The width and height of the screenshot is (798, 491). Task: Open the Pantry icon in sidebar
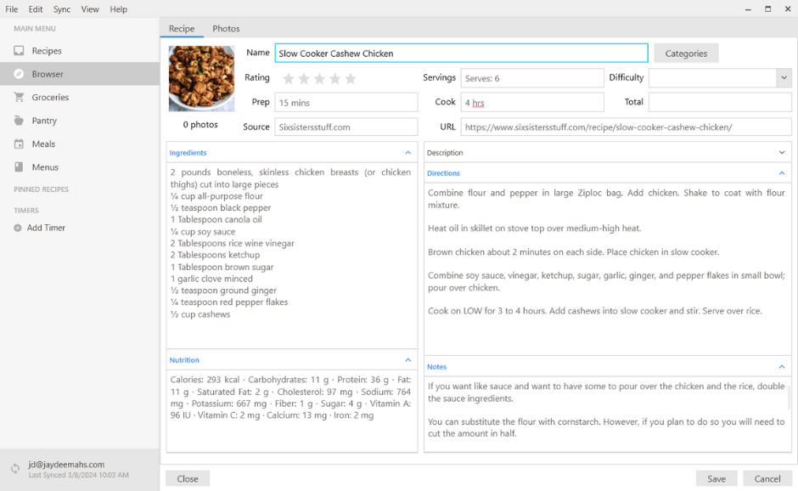[x=19, y=121]
